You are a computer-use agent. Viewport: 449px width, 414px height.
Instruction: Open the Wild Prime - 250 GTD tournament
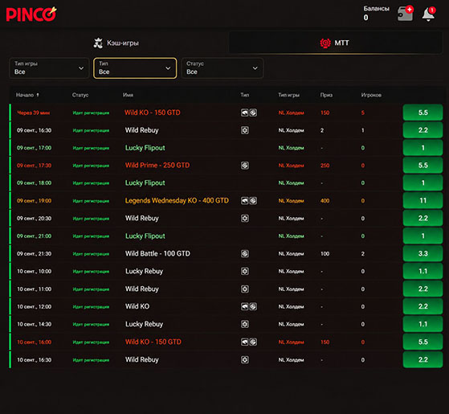157,166
